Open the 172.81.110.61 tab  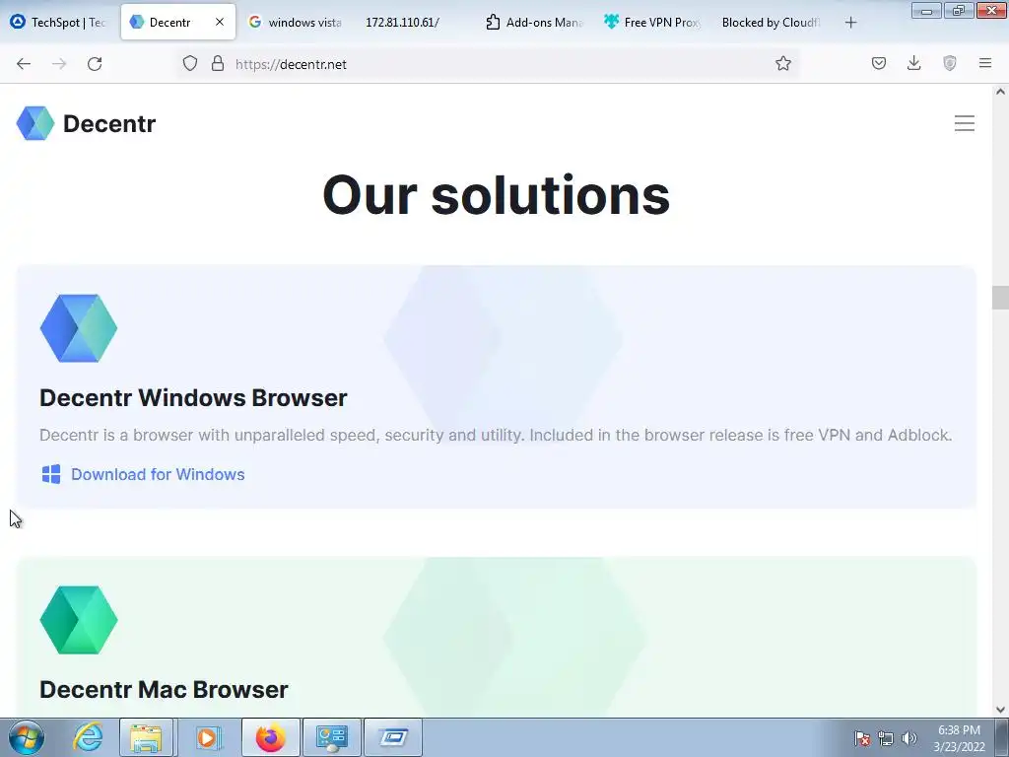click(403, 23)
